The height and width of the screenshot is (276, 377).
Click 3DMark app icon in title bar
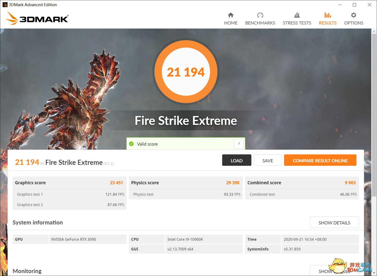pos(5,5)
